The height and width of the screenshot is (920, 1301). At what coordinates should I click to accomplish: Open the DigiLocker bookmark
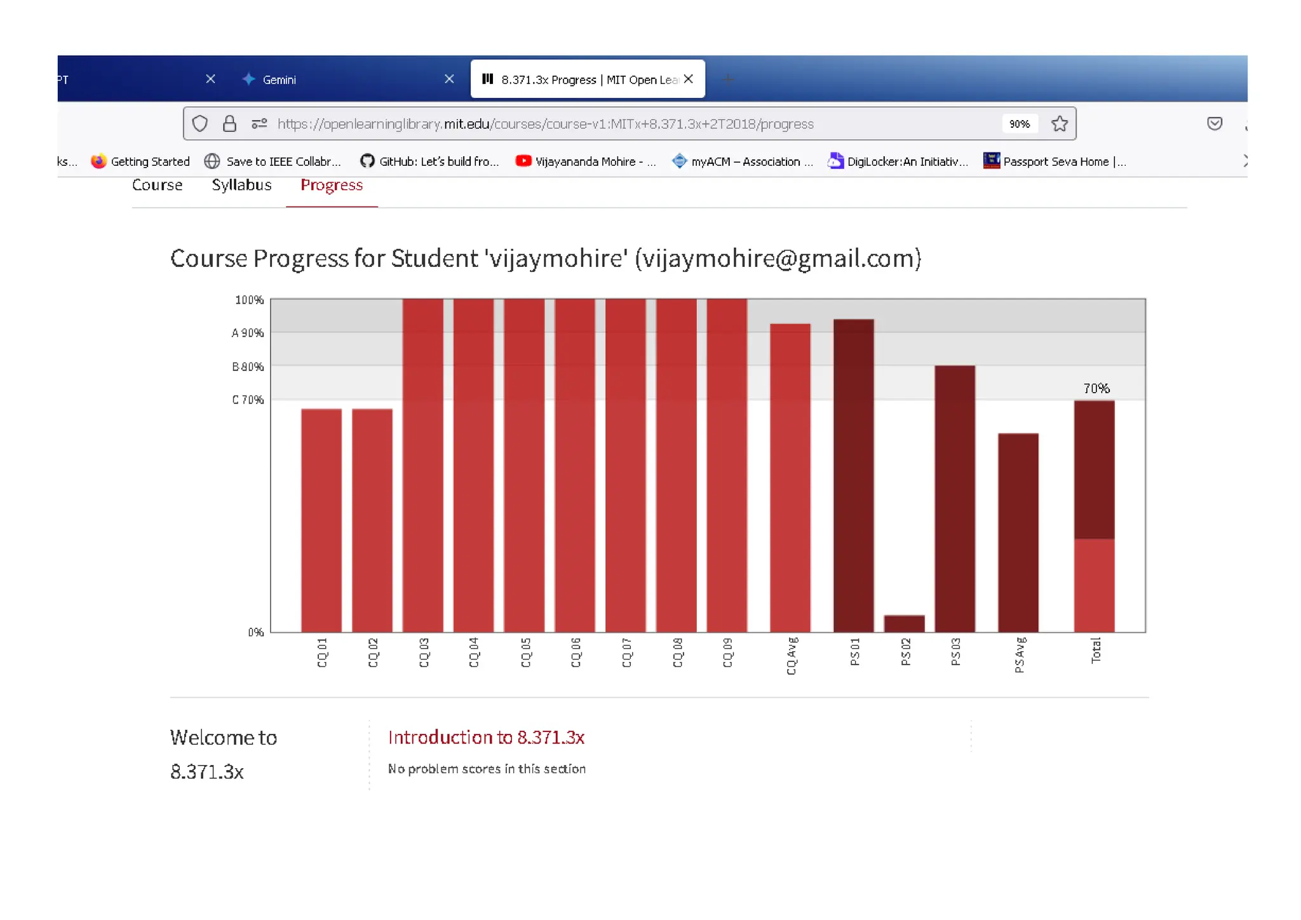click(x=898, y=161)
